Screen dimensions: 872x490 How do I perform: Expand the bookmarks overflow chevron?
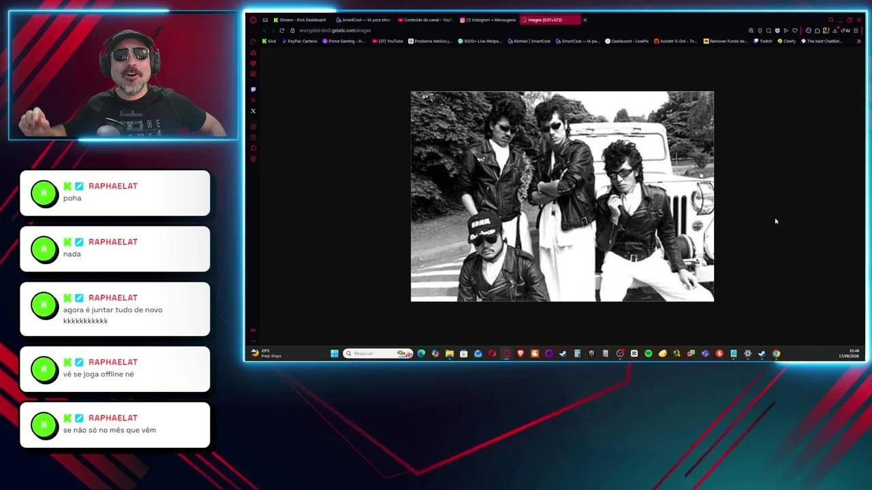[858, 42]
